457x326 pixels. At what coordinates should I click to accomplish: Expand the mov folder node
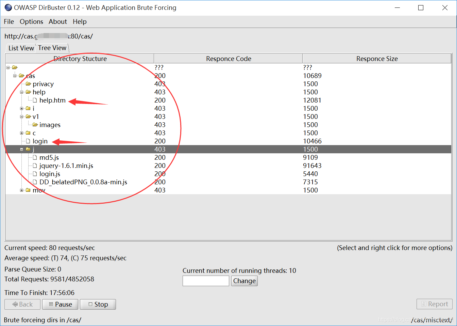[22, 190]
